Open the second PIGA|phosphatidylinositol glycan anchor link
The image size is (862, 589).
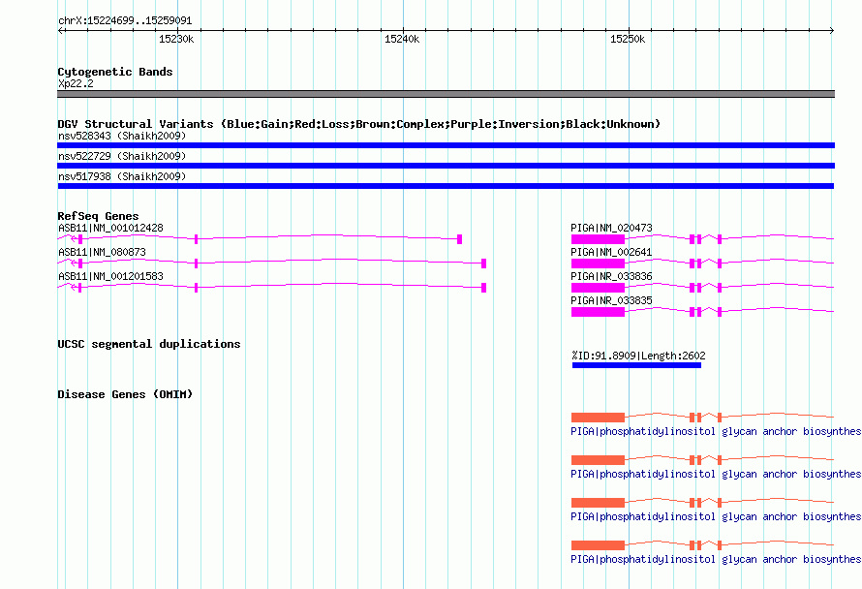pos(716,474)
